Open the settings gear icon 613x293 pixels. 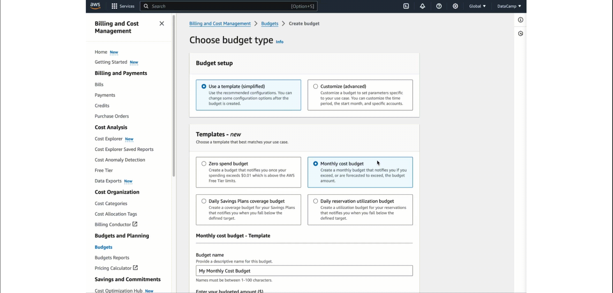455,6
